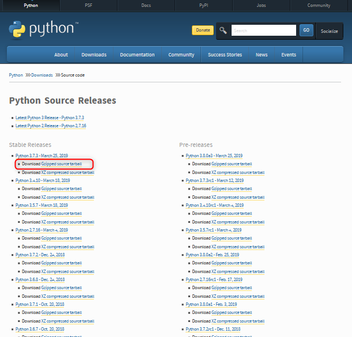Viewport: 352px width, 337px height.
Task: Open Python 3.6.8 - Dec. 24, 2018 release
Action: [x=40, y=280]
